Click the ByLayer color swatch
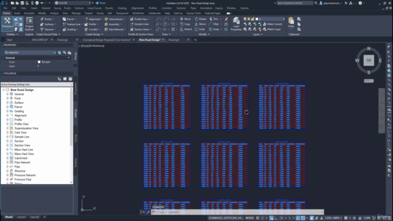Viewport: 393px width, 221px height. coord(39,62)
